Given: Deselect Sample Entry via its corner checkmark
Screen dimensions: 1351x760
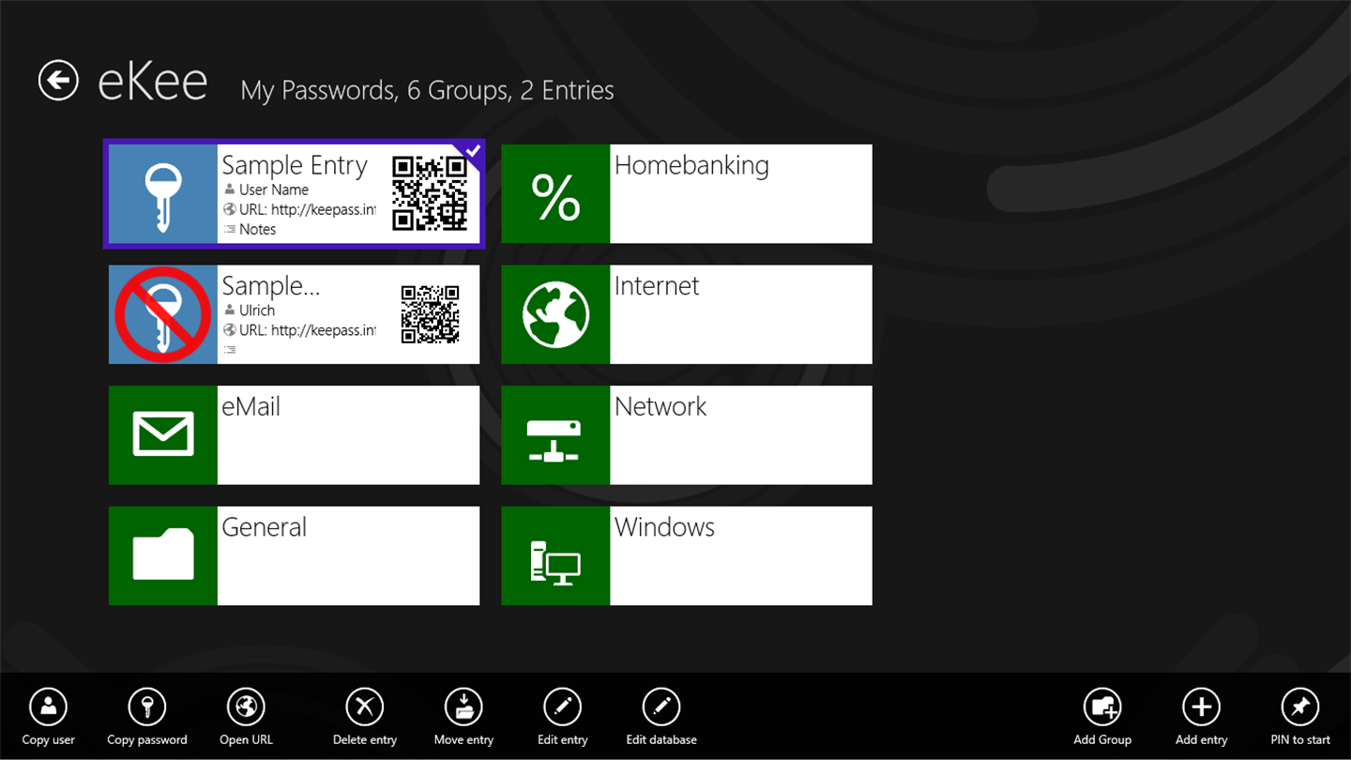Looking at the screenshot, I should coord(473,151).
